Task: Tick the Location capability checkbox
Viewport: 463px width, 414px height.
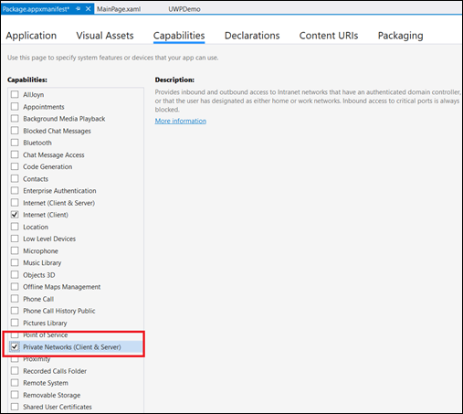Action: tap(15, 227)
